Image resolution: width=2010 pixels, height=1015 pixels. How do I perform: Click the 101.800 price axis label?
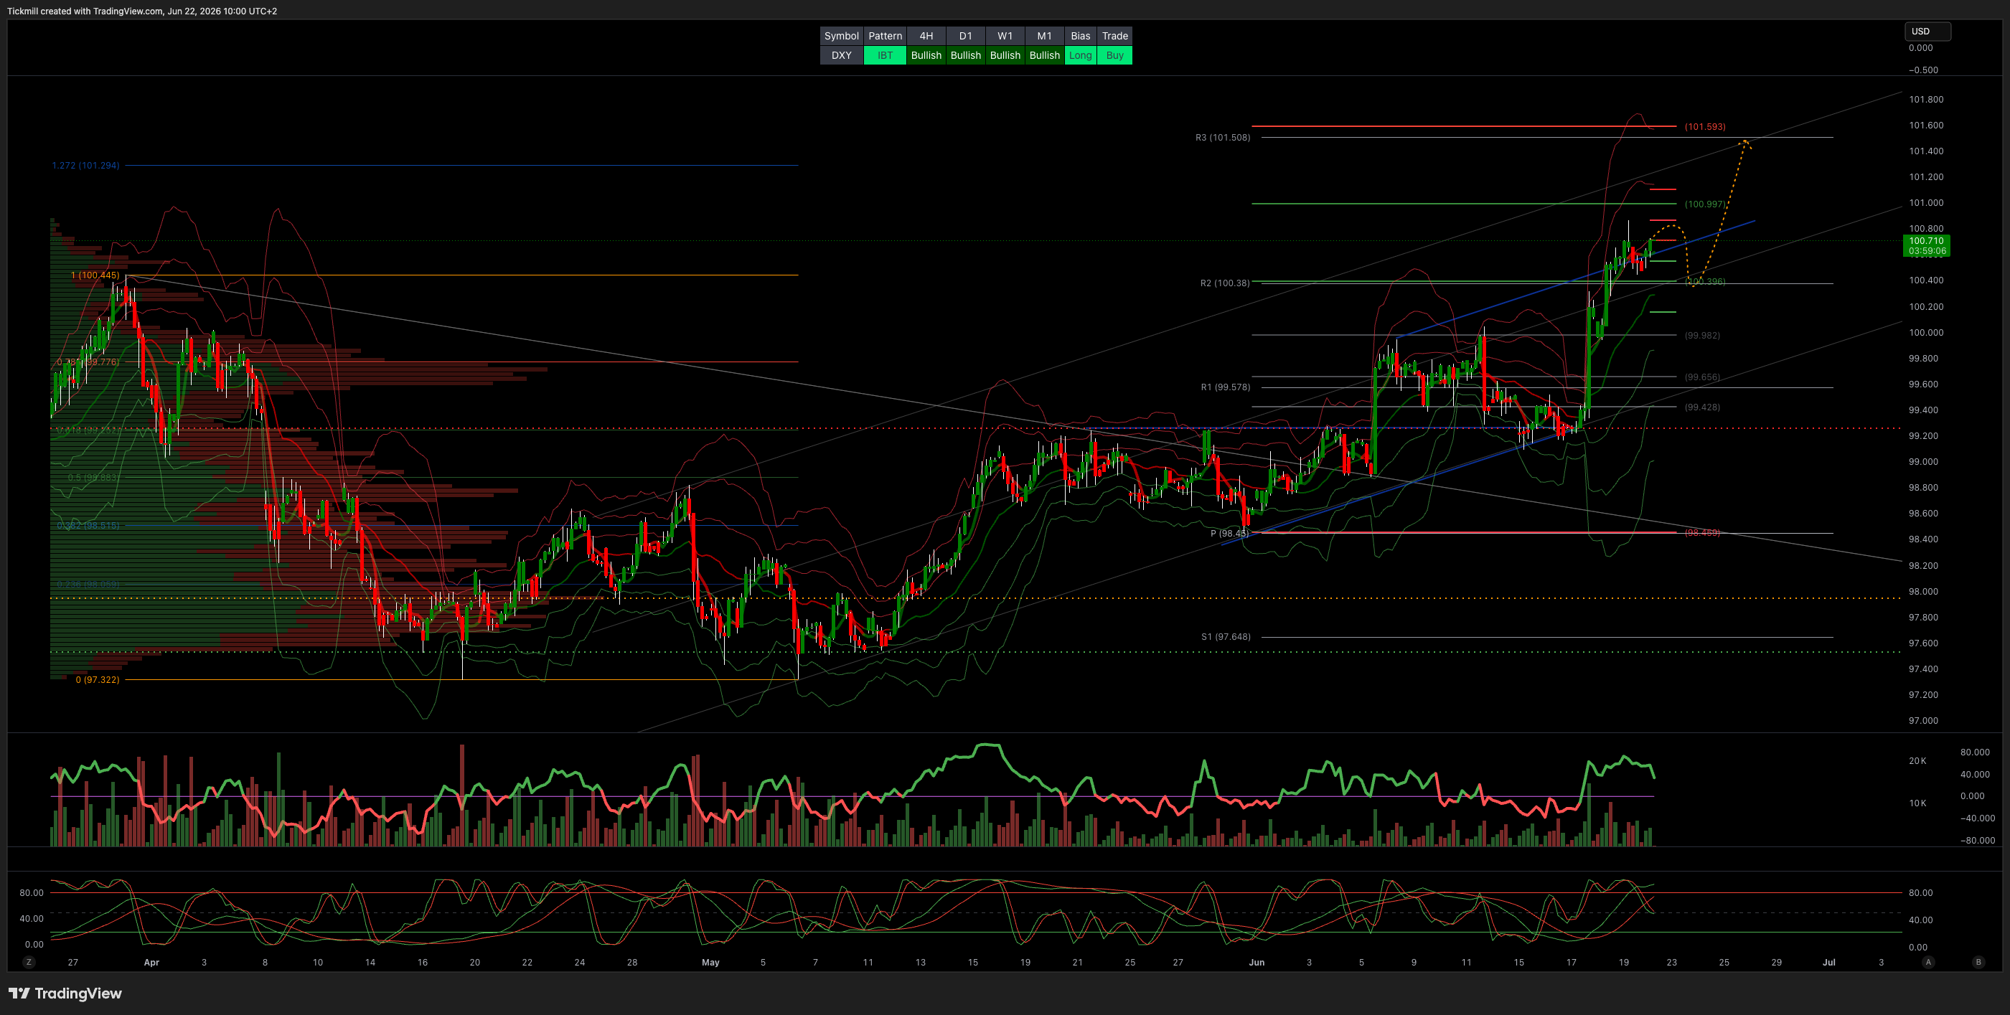point(1926,100)
